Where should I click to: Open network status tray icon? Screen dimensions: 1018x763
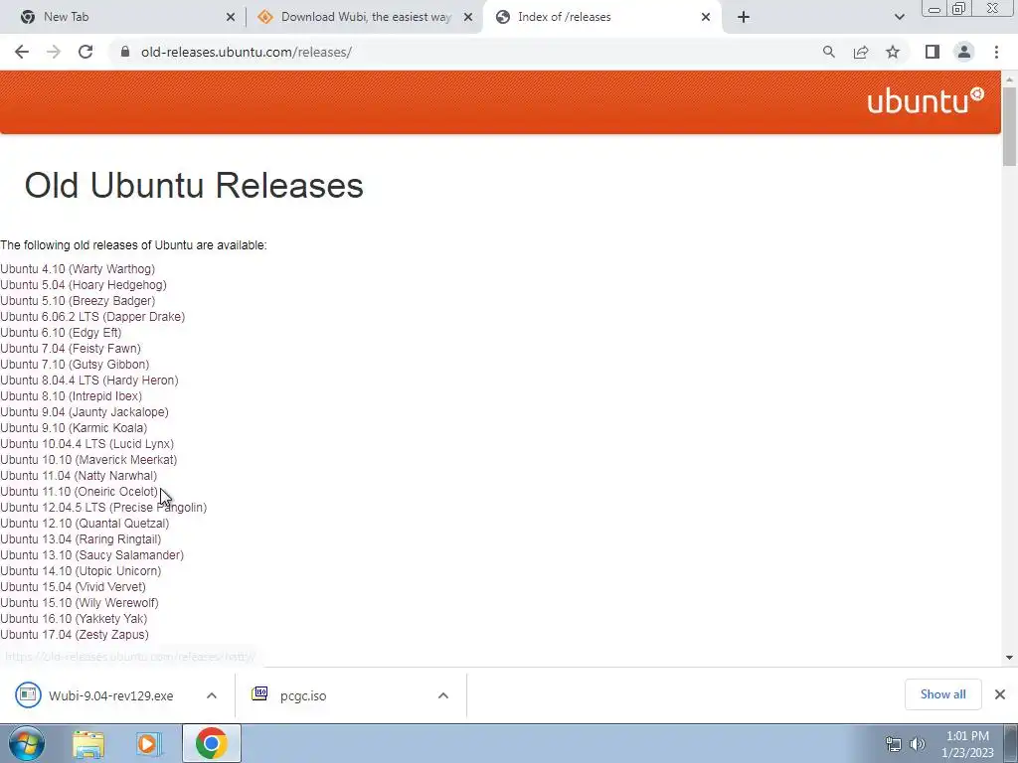point(894,744)
